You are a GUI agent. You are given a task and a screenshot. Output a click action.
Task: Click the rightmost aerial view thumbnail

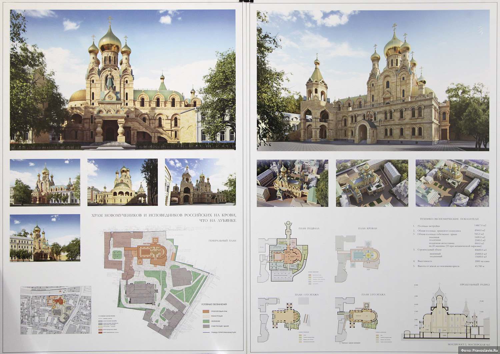tap(452, 183)
